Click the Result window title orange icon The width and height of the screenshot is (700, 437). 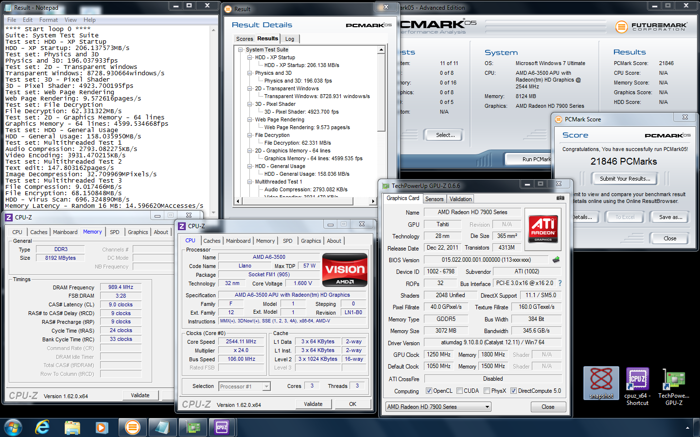(228, 9)
